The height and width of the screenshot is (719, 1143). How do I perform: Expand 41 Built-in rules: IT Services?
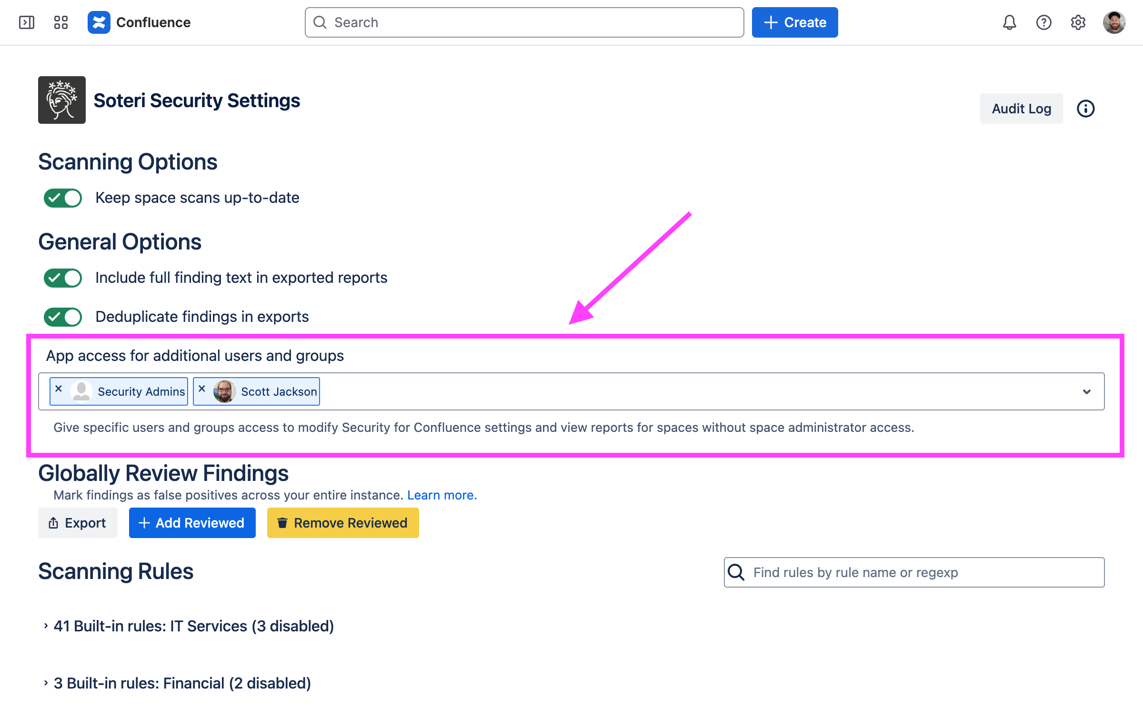point(46,626)
